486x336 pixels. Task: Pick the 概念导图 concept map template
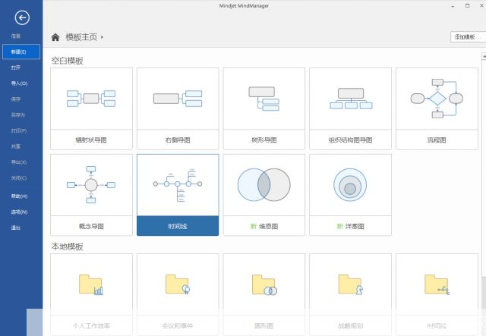[x=91, y=195]
